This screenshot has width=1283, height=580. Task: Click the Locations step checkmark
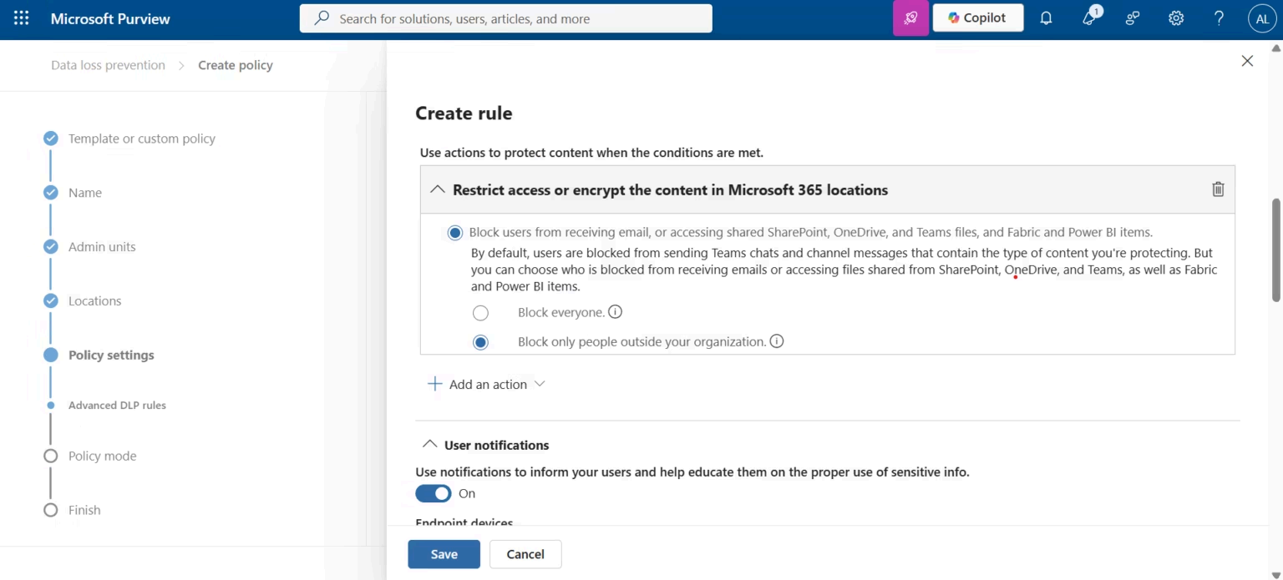click(x=51, y=301)
